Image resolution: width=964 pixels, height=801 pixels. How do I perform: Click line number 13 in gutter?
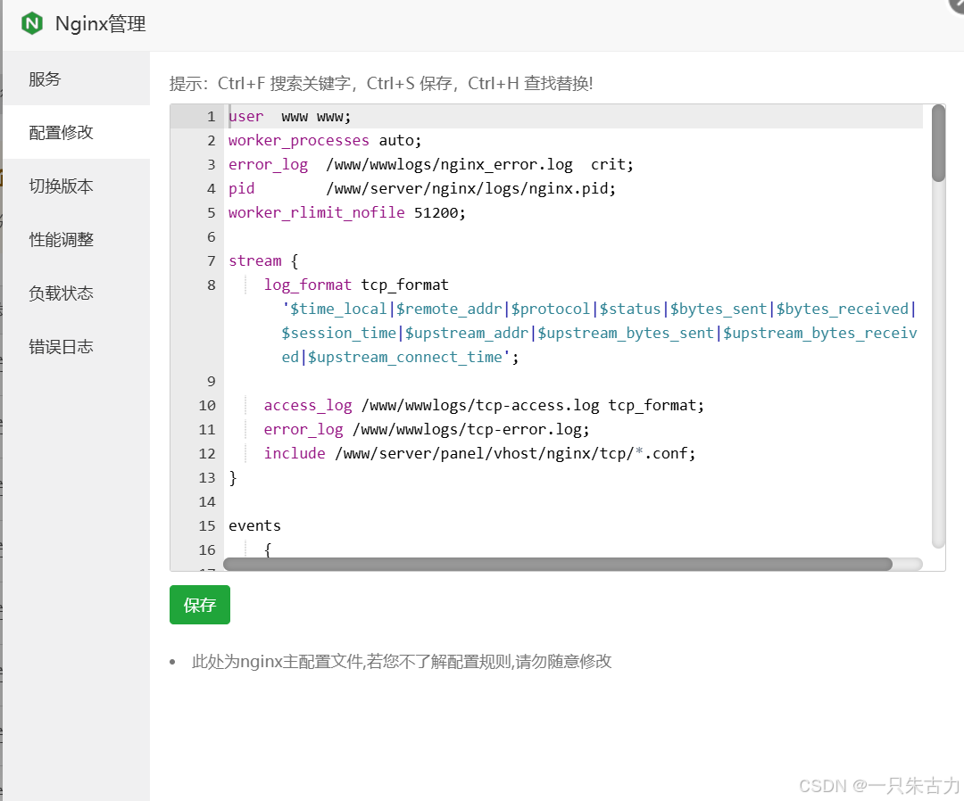[207, 477]
